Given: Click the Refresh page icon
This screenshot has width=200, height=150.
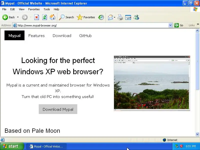Looking at the screenshot, I should [x=44, y=17].
